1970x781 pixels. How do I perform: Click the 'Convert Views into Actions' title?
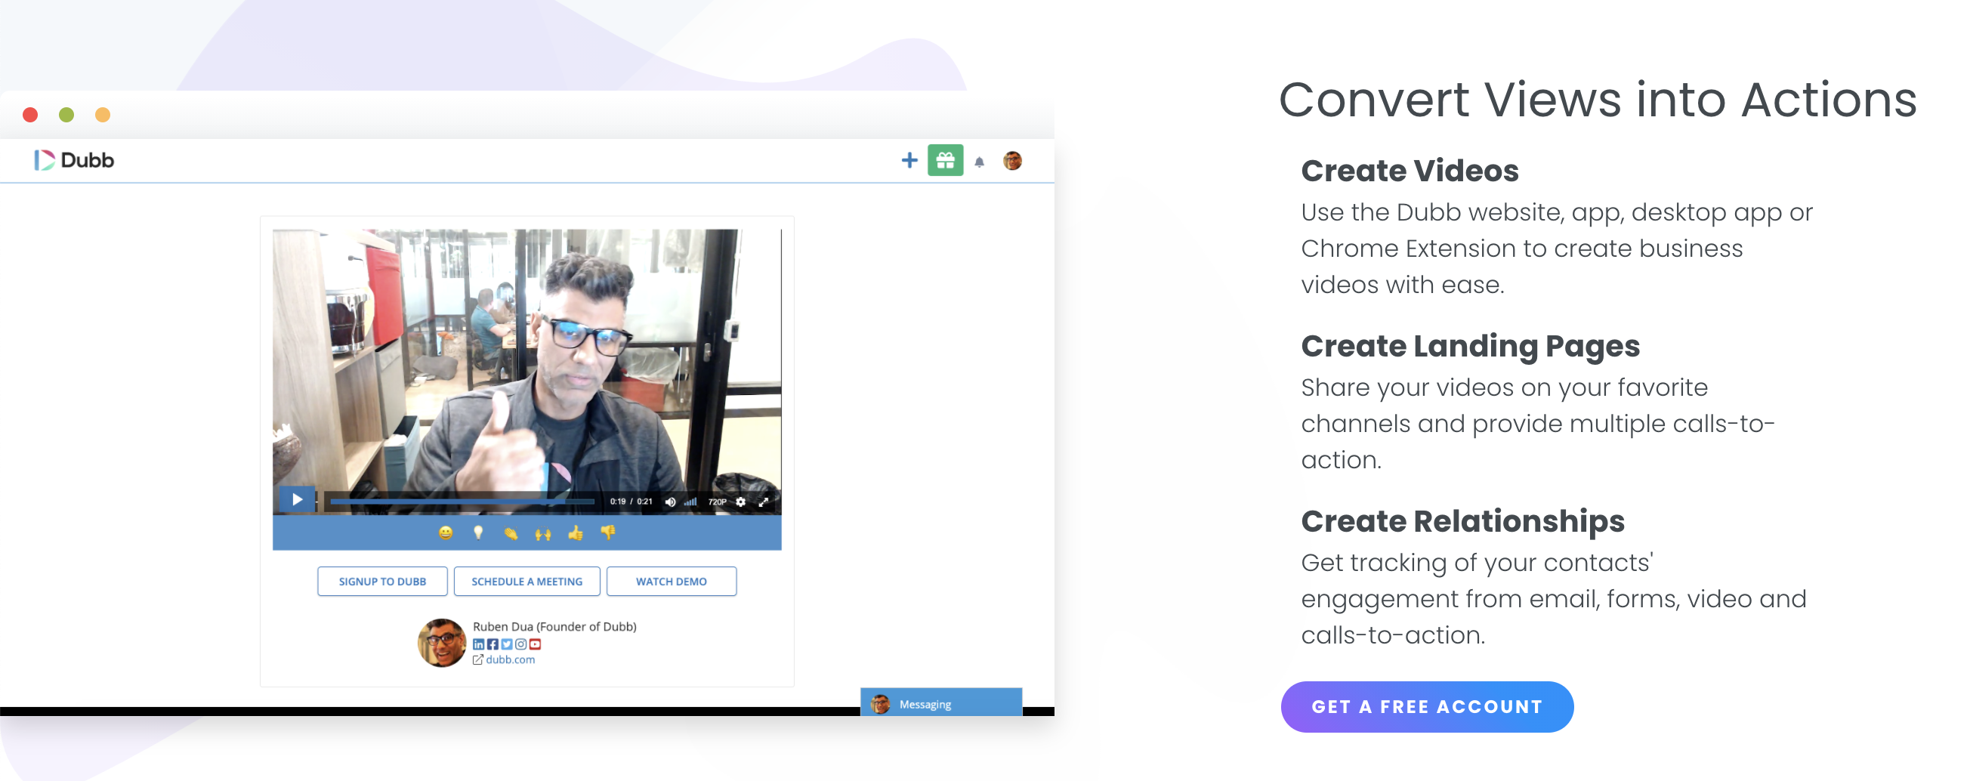(x=1598, y=100)
